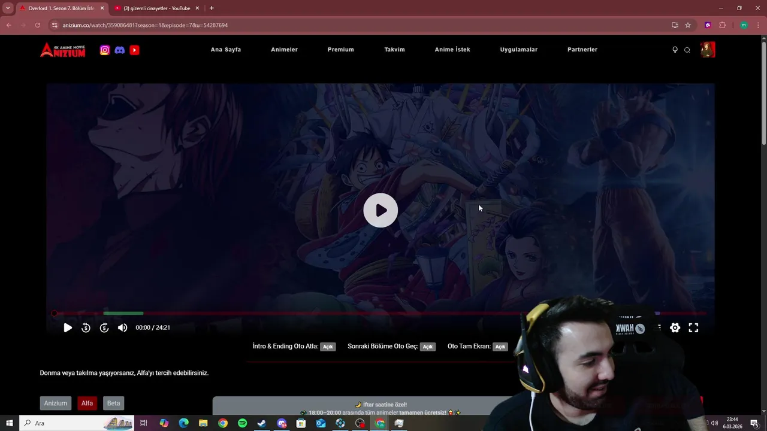Go to Ana Sayfa menu item
The image size is (767, 431).
coord(226,50)
